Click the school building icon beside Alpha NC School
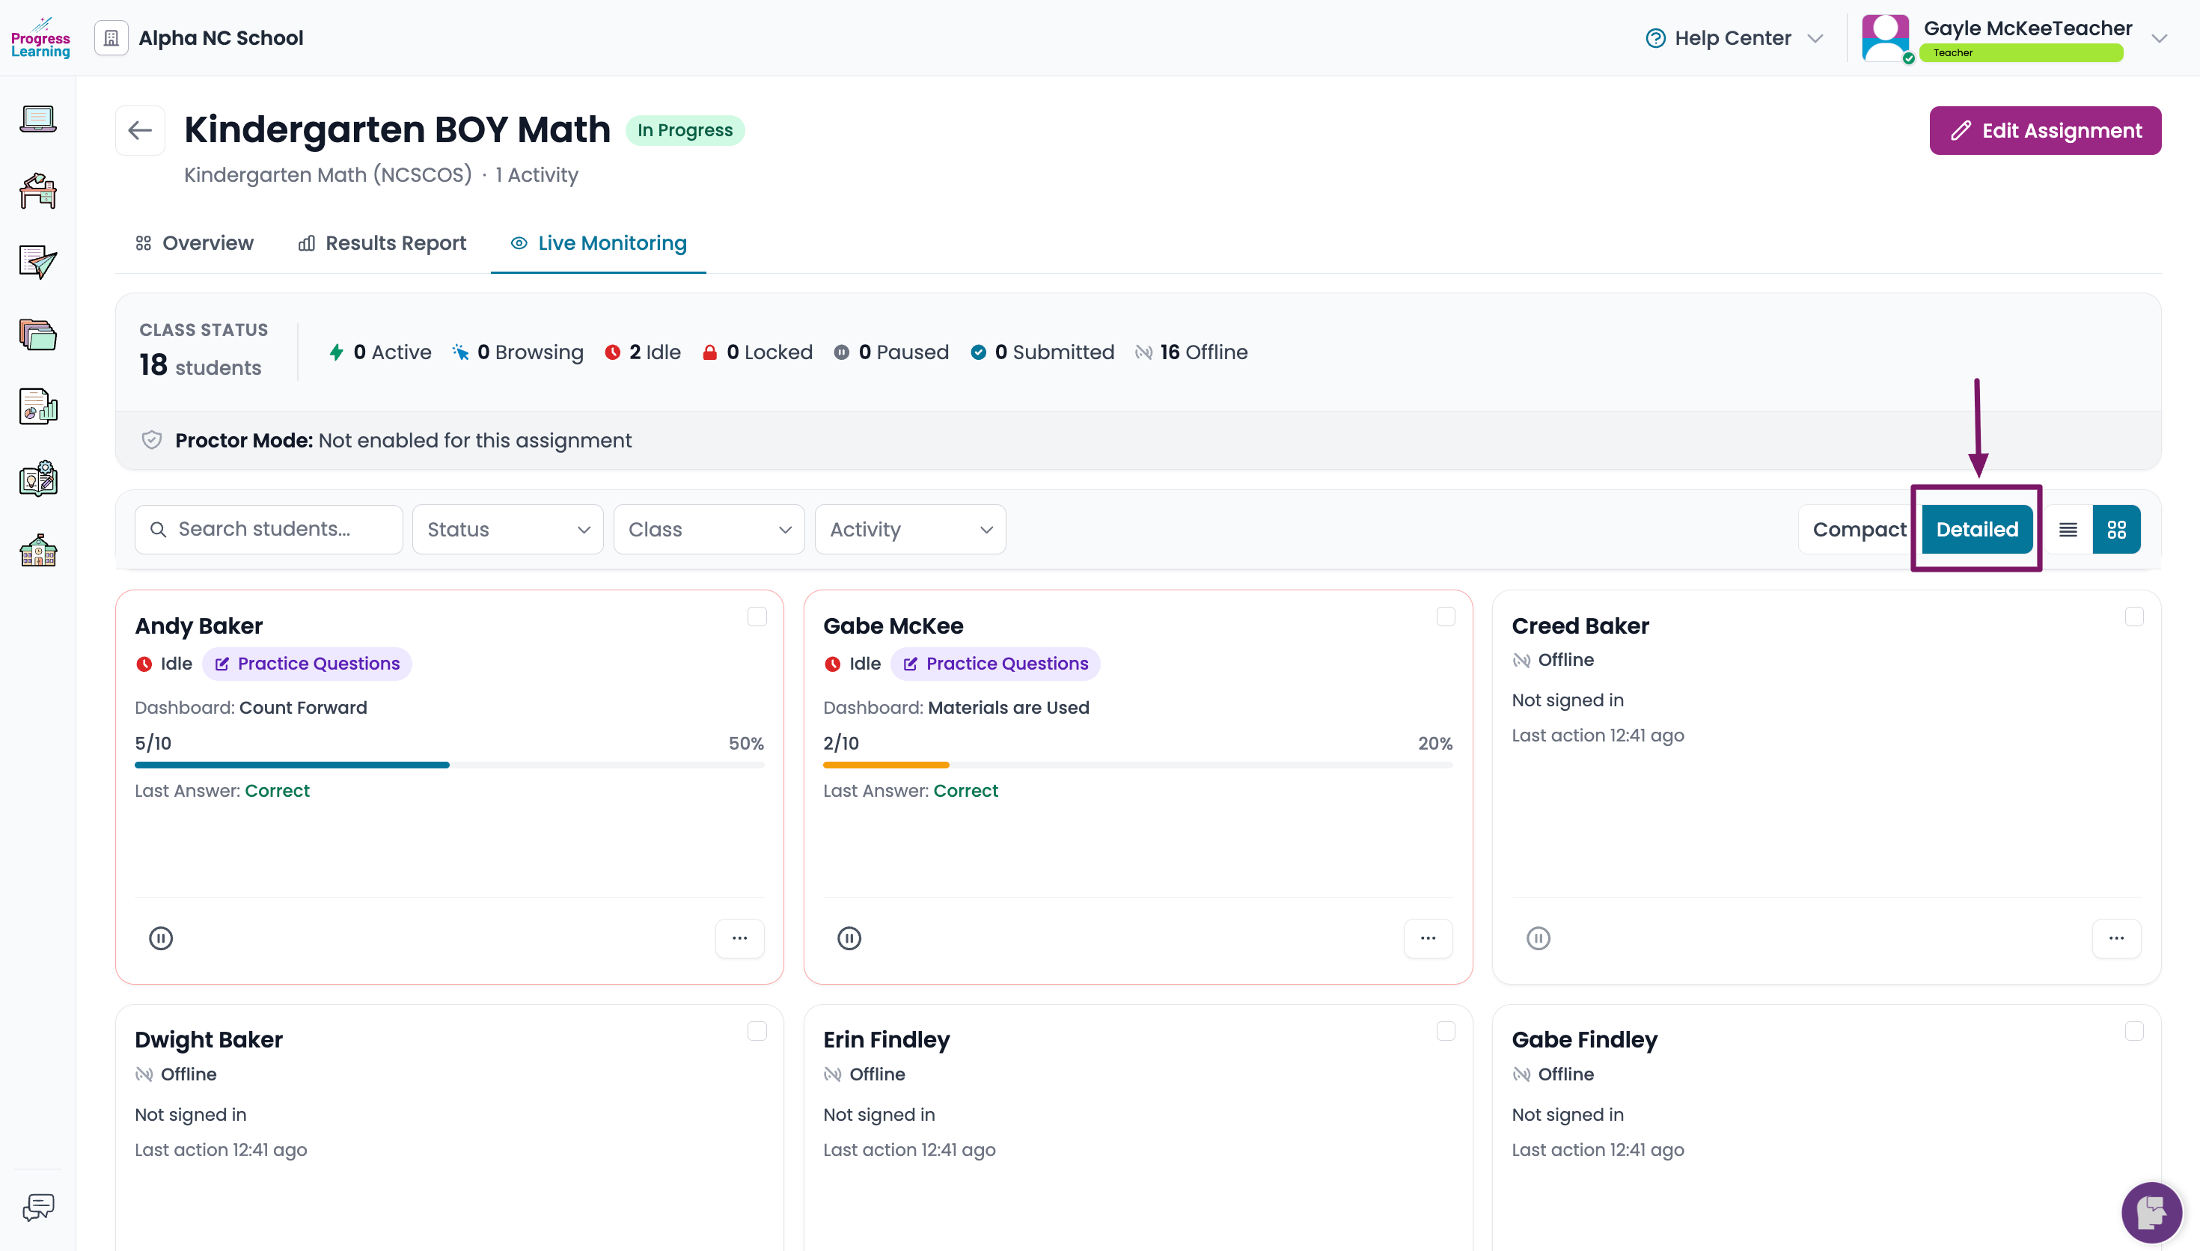 coord(111,38)
